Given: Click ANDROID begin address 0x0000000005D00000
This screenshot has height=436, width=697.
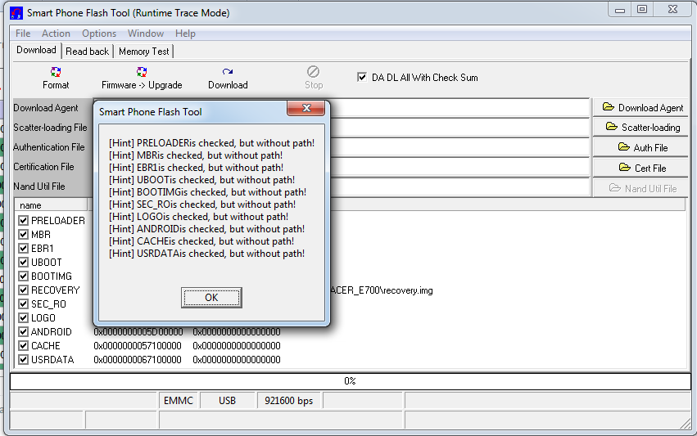Looking at the screenshot, I should click(138, 331).
